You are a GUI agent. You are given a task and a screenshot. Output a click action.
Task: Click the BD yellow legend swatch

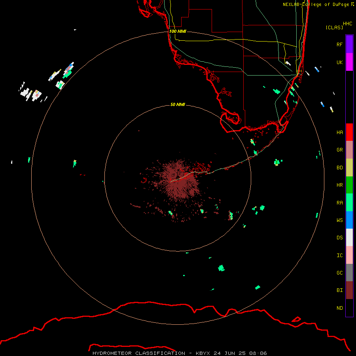(x=349, y=168)
